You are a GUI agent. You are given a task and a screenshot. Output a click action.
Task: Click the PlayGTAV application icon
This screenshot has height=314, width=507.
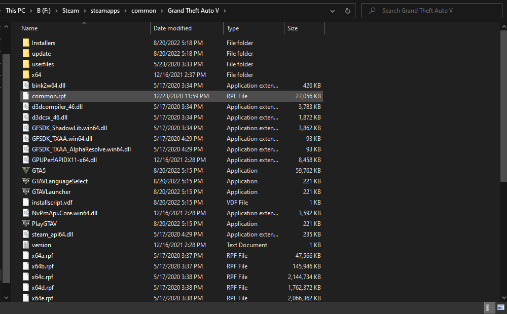click(26, 224)
